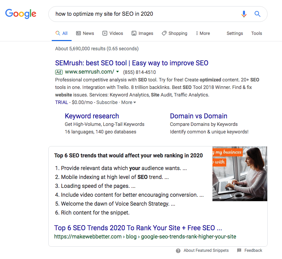Click '16 languages, 140 geo databases' text

tap(100, 132)
